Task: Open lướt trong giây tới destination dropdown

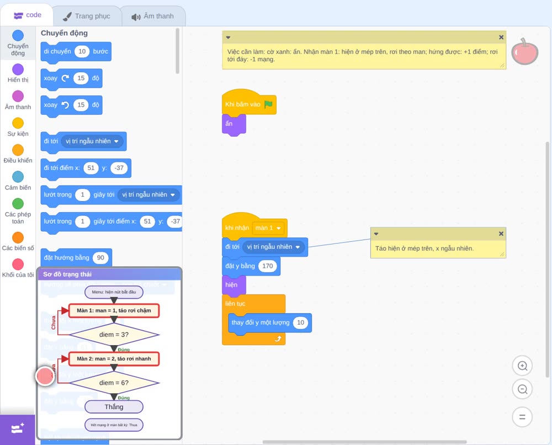Action: pos(148,195)
